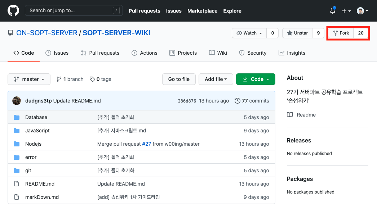View the stargazers count 9
This screenshot has height=209, width=377.
pyautogui.click(x=318, y=33)
